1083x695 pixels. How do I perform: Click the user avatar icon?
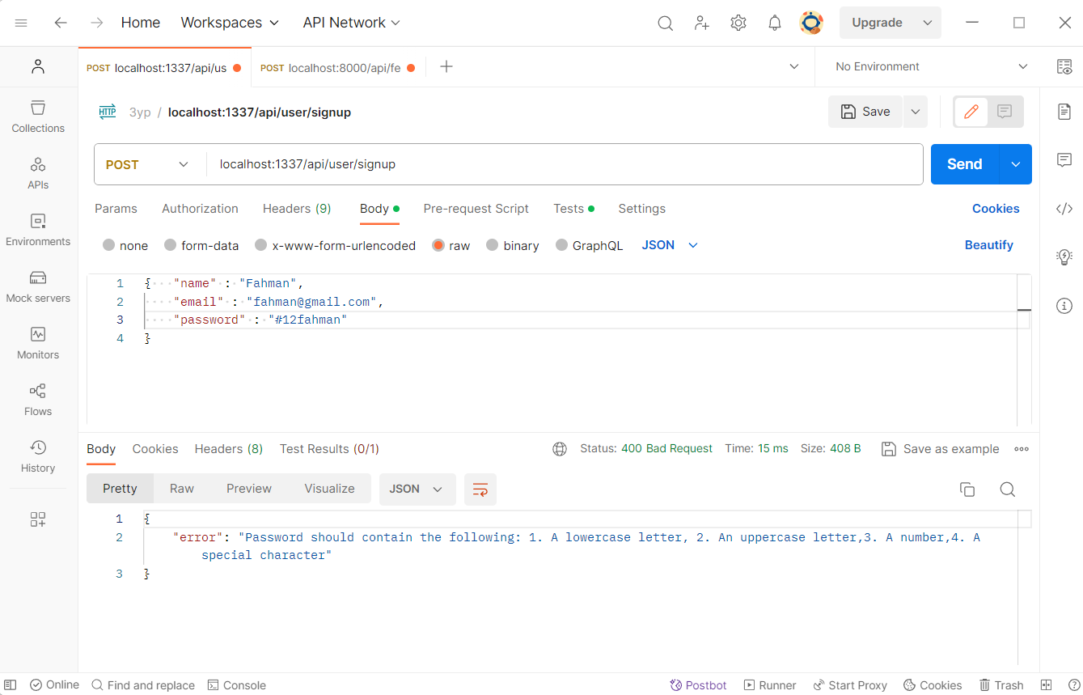pos(811,23)
